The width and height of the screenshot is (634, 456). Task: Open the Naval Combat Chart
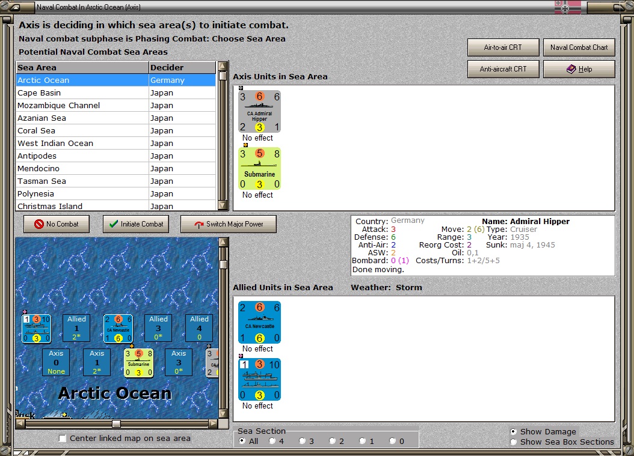579,47
